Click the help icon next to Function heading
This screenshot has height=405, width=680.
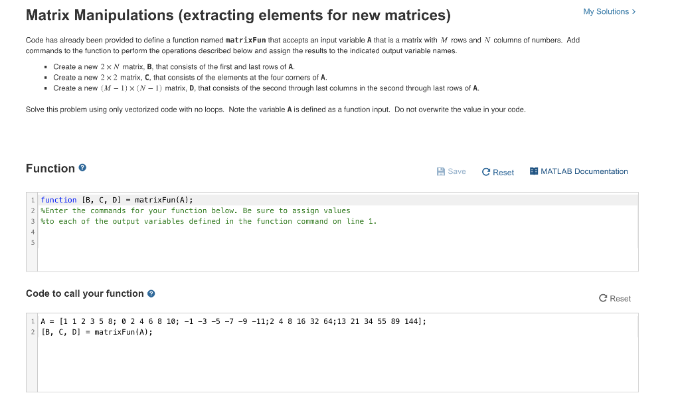(82, 168)
